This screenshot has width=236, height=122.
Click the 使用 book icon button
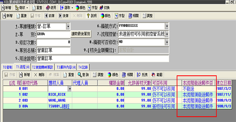pyautogui.click(x=51, y=8)
